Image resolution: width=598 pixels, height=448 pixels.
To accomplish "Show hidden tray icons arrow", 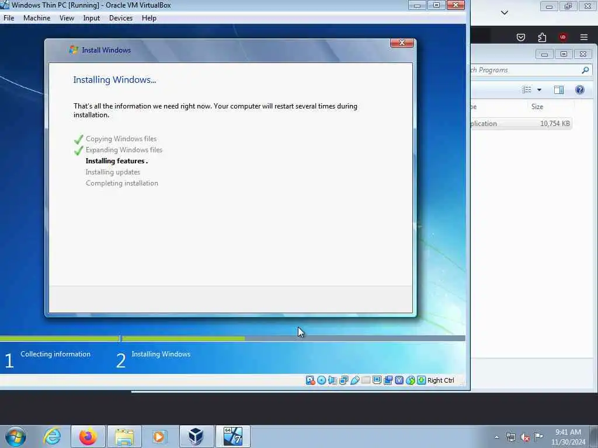I will pyautogui.click(x=496, y=437).
